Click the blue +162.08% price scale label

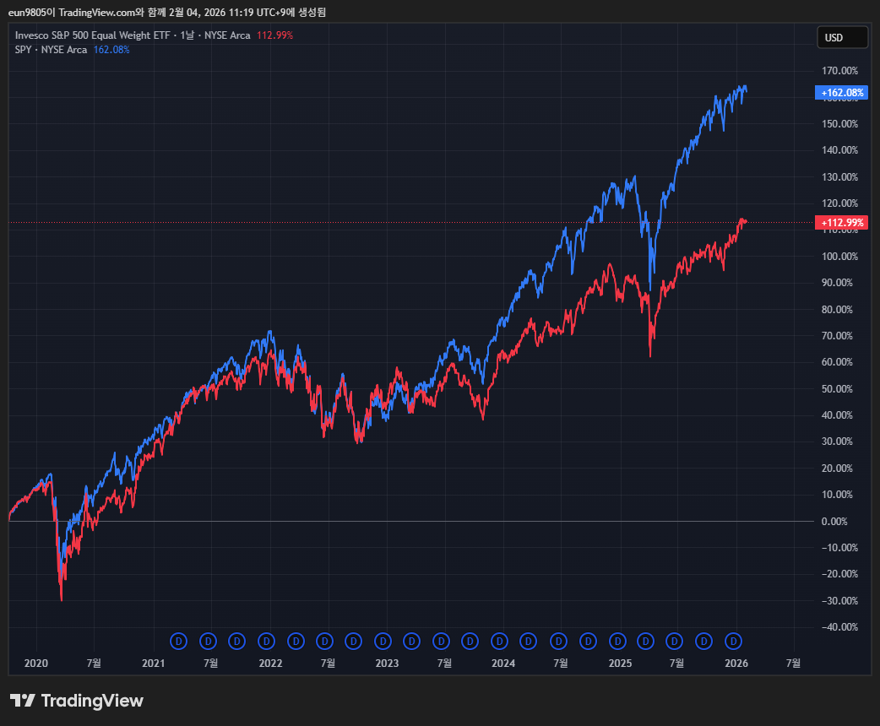click(841, 93)
